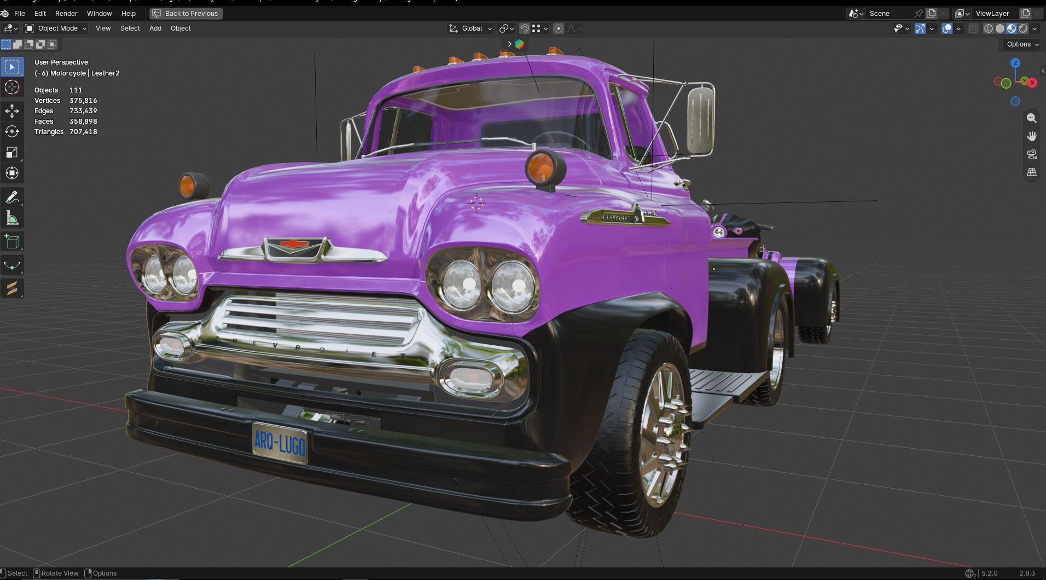
Task: Activate the Rotate tool
Action: click(x=12, y=132)
